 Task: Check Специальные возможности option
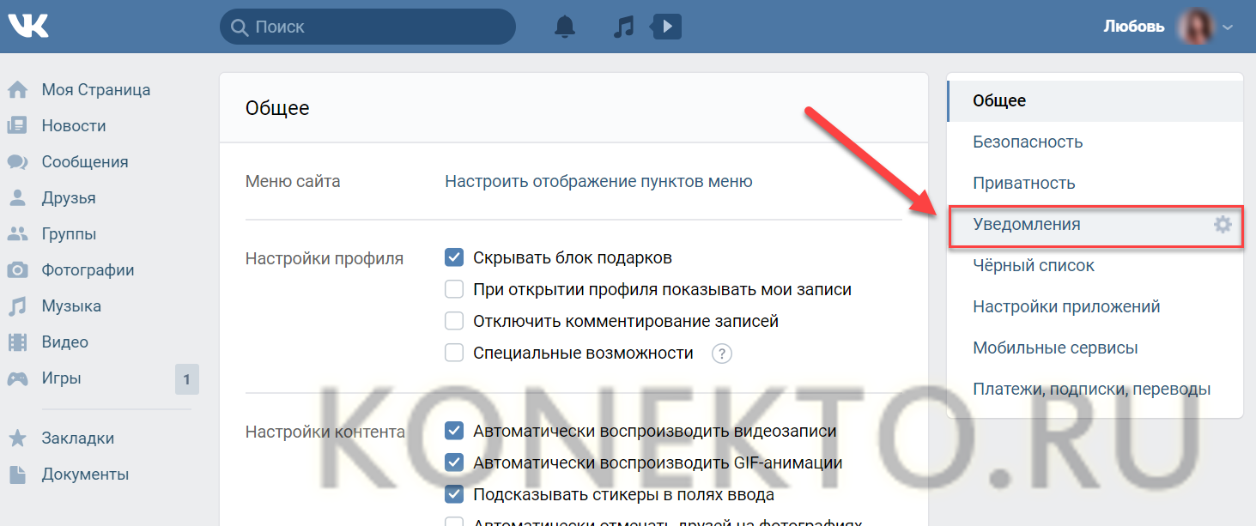pos(454,354)
